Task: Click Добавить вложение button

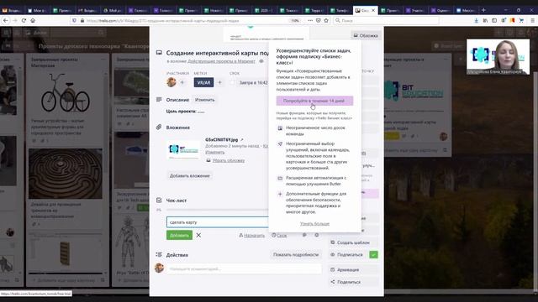Action: click(x=189, y=175)
